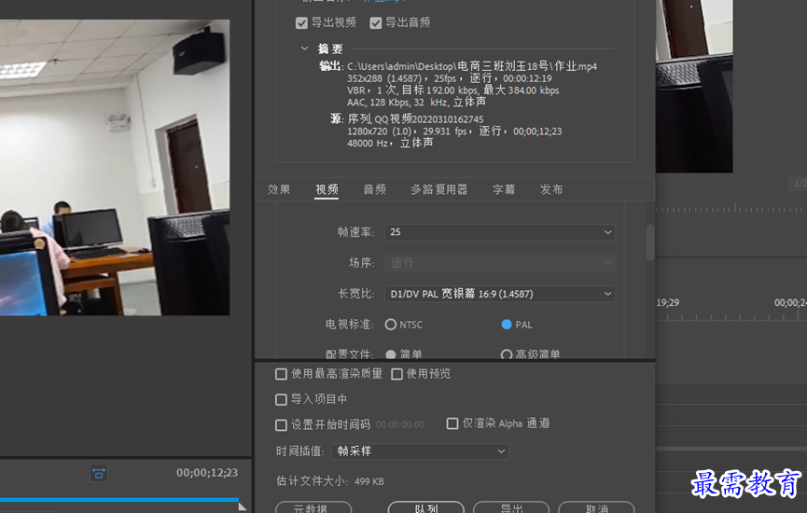Select the PAL television standard

[507, 325]
